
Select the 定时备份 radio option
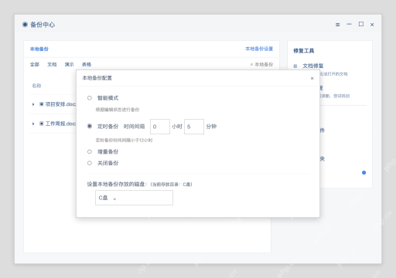point(90,126)
